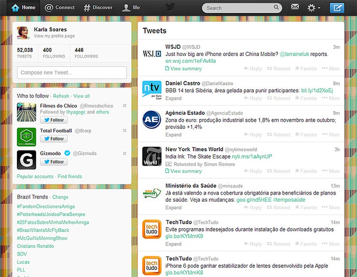The height and width of the screenshot is (277, 357).
Task: View the 52,038 Tweets count
Action: click(25, 53)
